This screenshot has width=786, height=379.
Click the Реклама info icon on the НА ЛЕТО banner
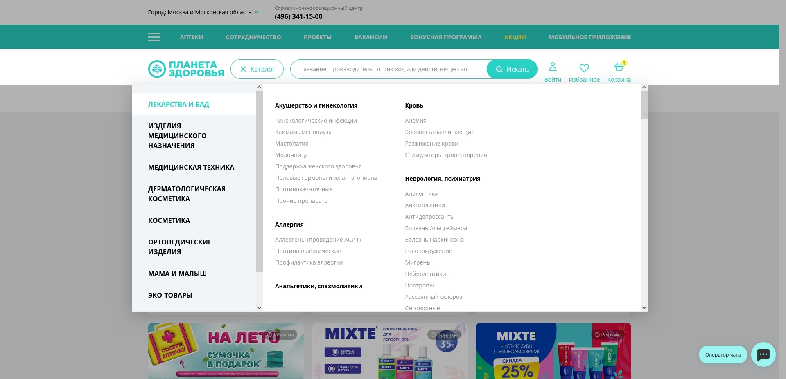click(269, 334)
